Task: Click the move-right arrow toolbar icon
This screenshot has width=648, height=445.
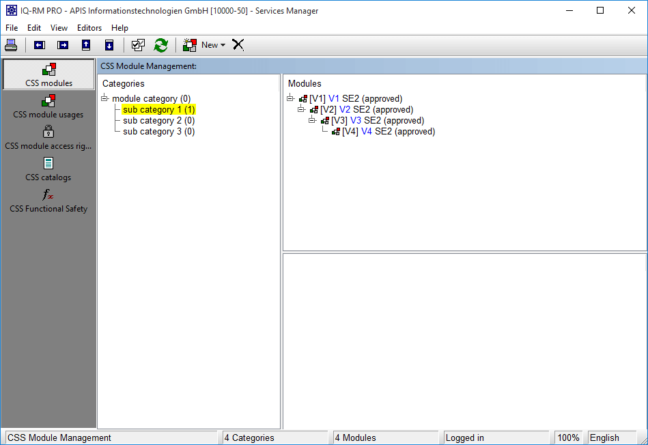Action: pos(63,45)
